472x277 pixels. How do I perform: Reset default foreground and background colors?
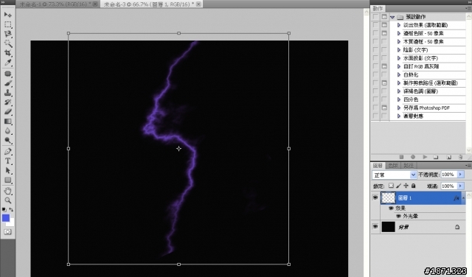pos(4,209)
